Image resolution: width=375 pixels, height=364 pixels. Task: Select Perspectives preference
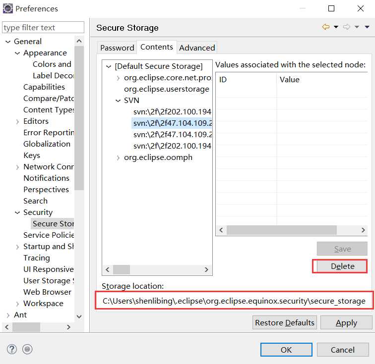pos(46,190)
